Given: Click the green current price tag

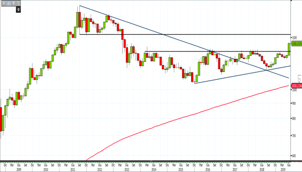Looking at the screenshot, I should click(296, 44).
